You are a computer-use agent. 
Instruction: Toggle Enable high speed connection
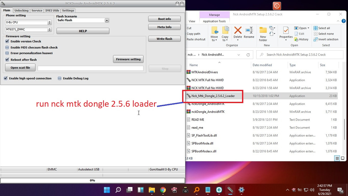tap(6, 78)
